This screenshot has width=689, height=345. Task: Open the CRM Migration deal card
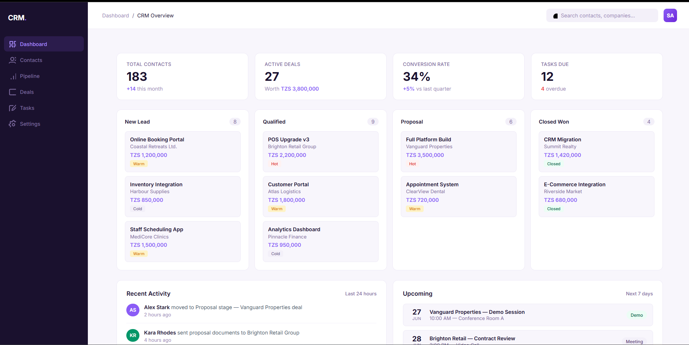click(596, 151)
